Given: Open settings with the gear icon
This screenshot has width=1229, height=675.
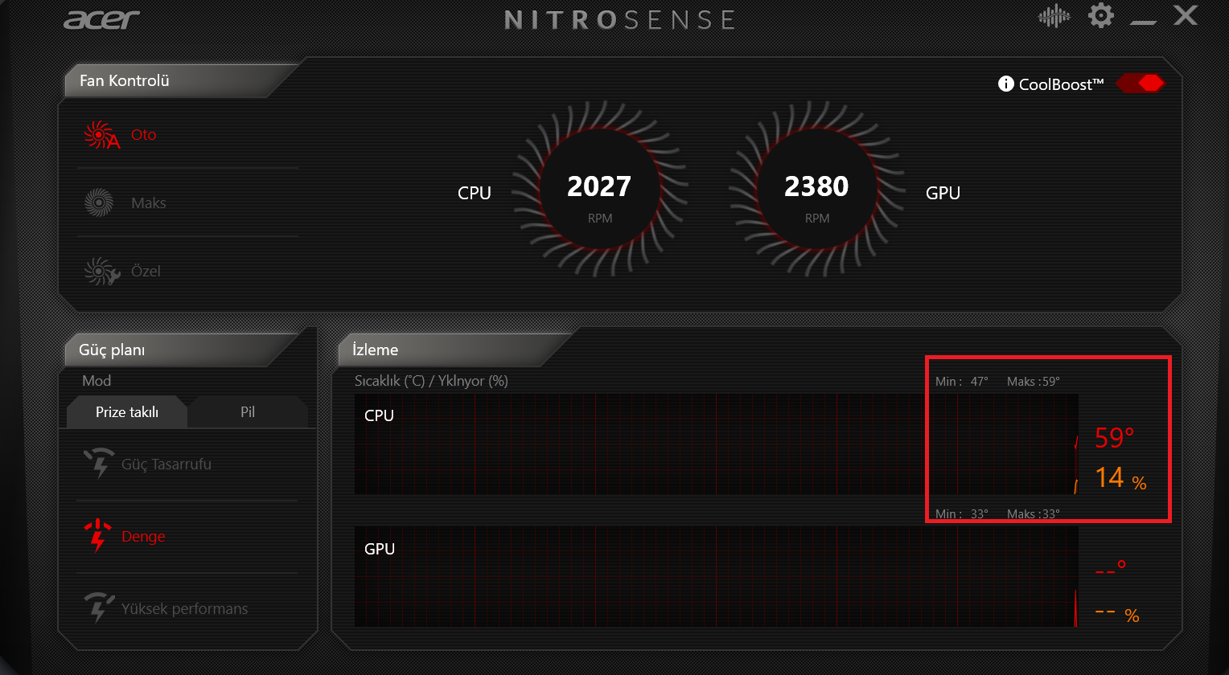Looking at the screenshot, I should coord(1101,15).
